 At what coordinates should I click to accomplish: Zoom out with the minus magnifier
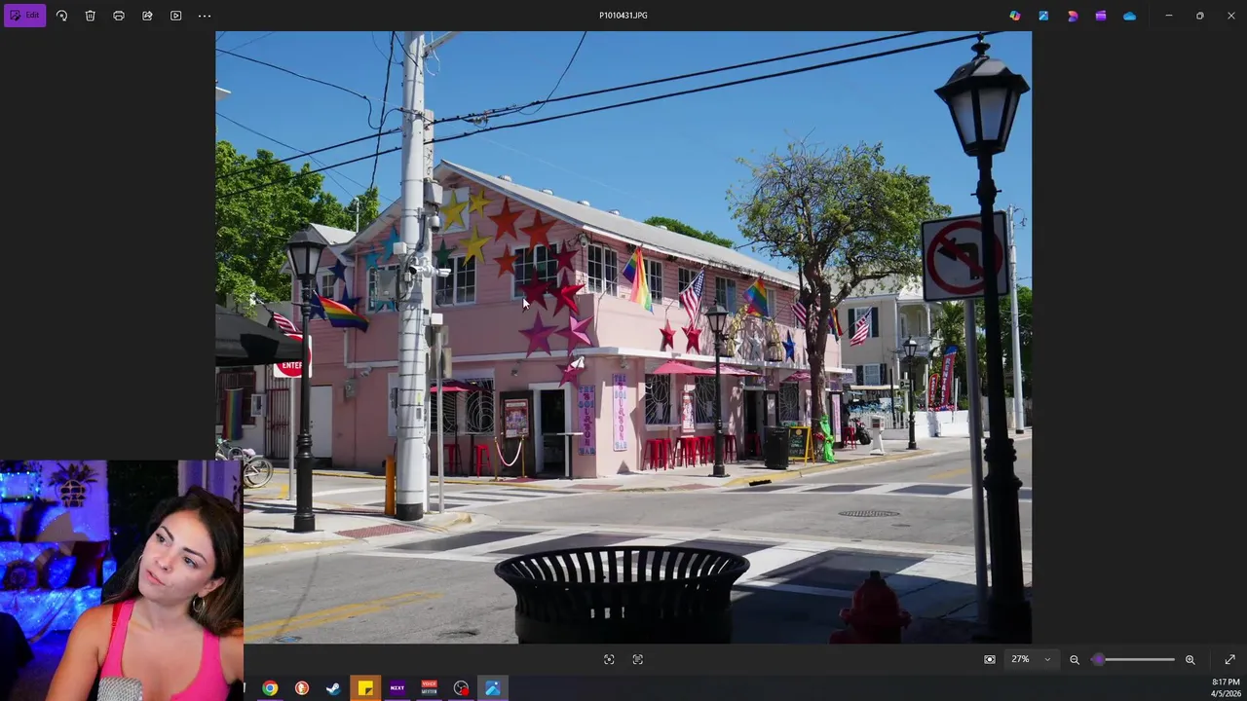pyautogui.click(x=1075, y=659)
